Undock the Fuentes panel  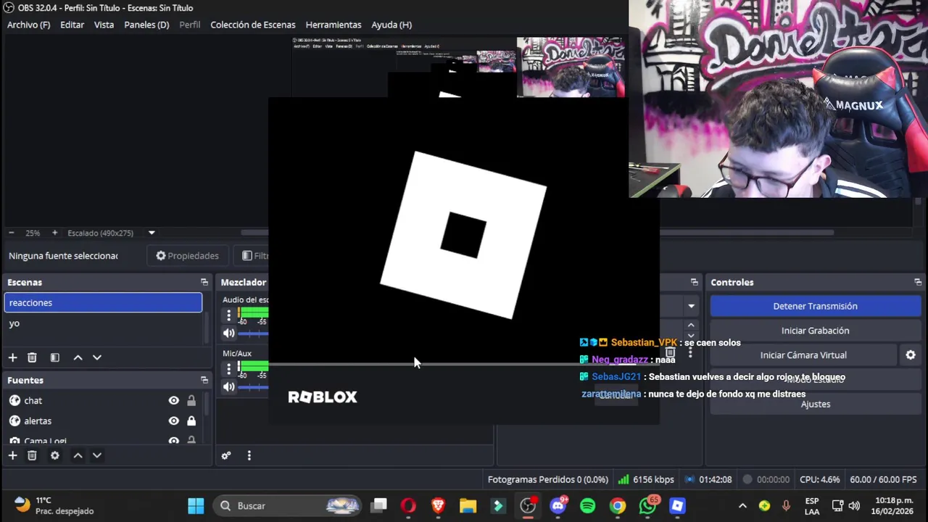click(x=204, y=380)
